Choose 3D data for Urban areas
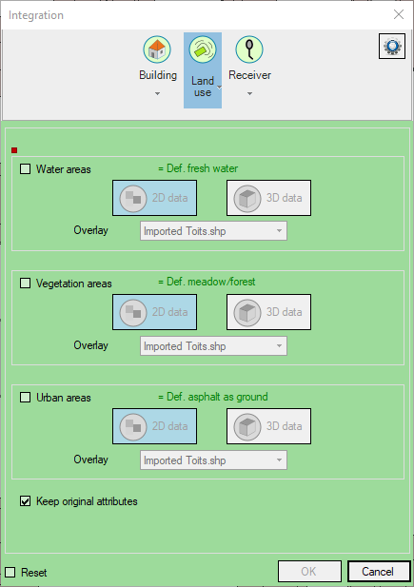Image resolution: width=414 pixels, height=587 pixels. click(x=268, y=426)
